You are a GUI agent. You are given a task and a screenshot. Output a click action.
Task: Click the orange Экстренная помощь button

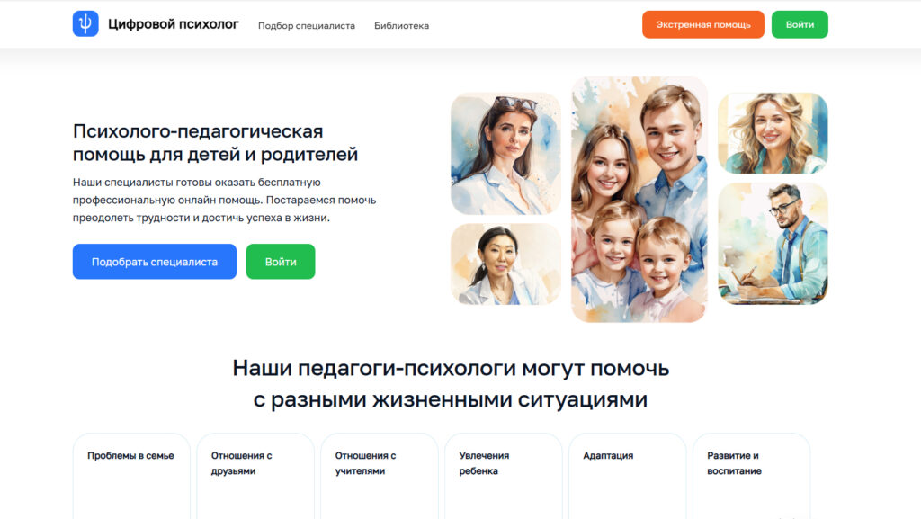point(703,24)
